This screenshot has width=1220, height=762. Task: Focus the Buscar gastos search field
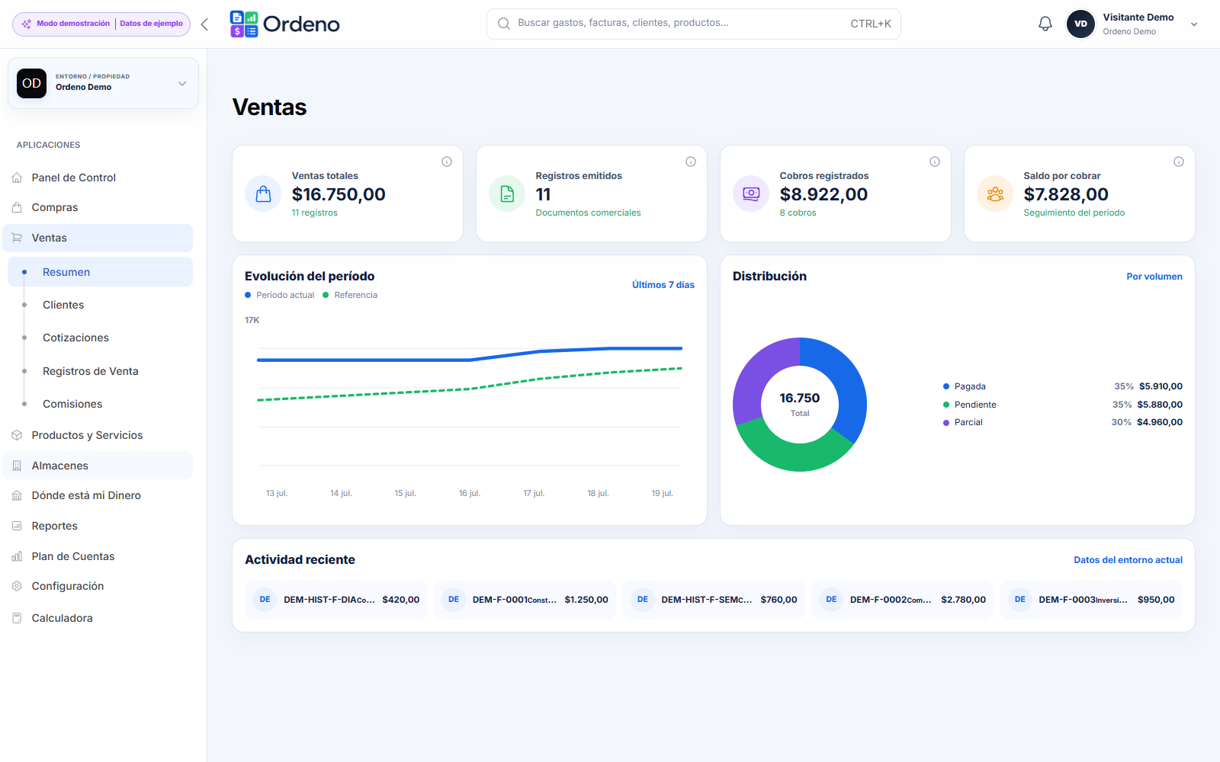[694, 24]
